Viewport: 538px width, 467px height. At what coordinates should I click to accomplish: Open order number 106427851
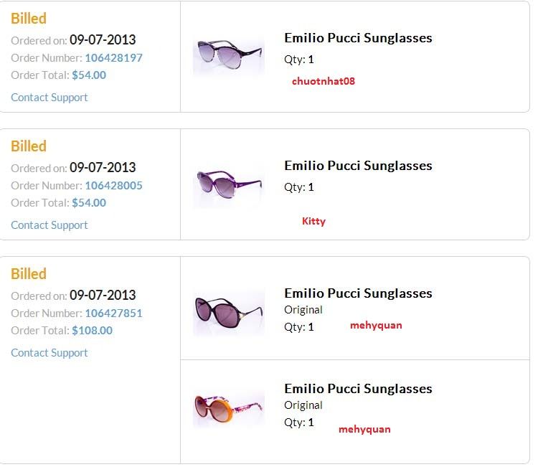coord(113,313)
